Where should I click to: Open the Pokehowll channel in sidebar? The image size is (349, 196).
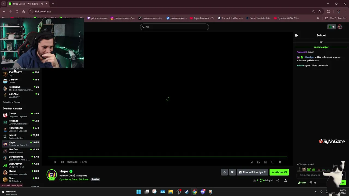(21, 88)
